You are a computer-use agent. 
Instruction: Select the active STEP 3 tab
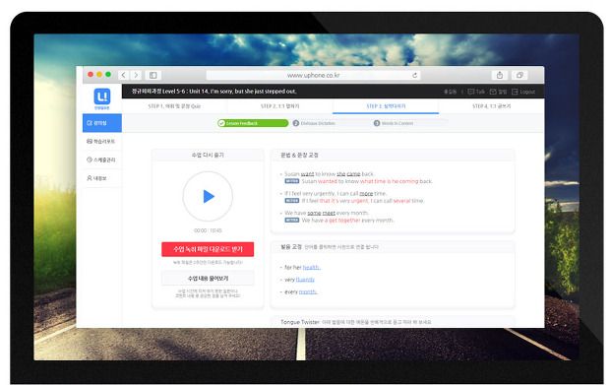click(386, 106)
